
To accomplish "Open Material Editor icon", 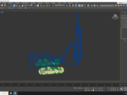I will point(88,6).
